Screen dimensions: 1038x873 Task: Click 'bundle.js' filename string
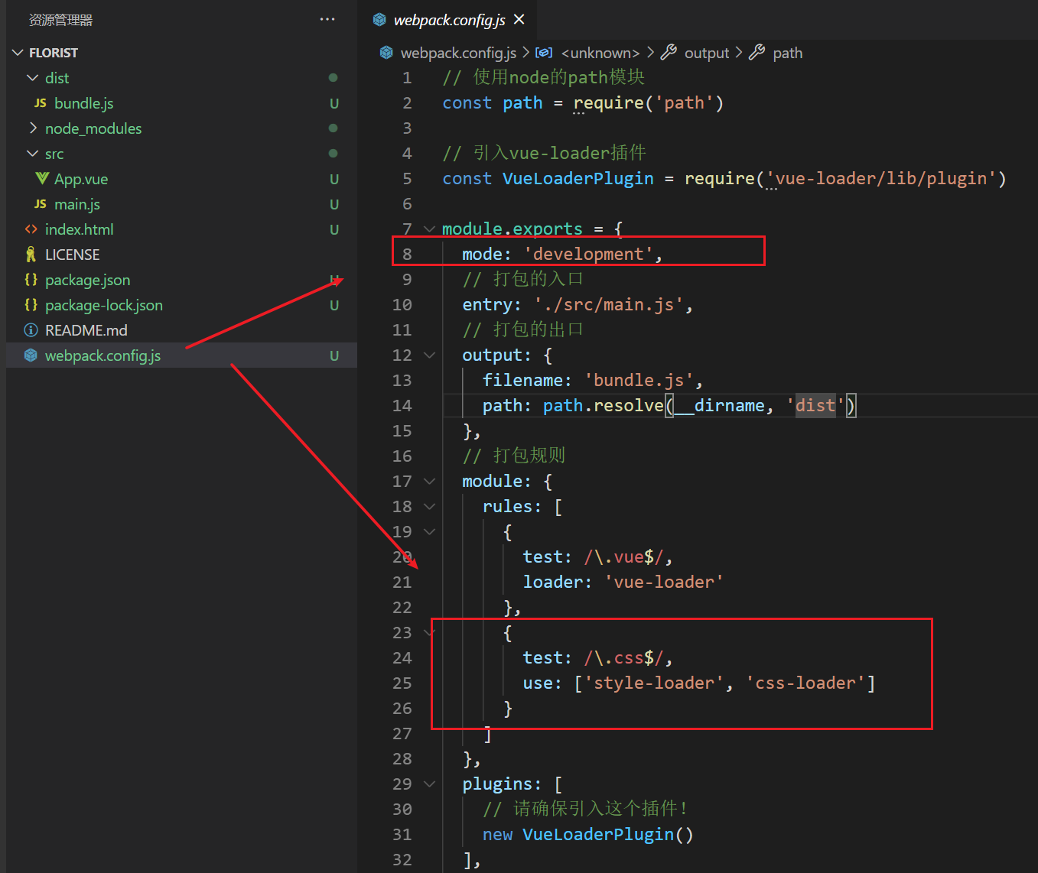639,380
